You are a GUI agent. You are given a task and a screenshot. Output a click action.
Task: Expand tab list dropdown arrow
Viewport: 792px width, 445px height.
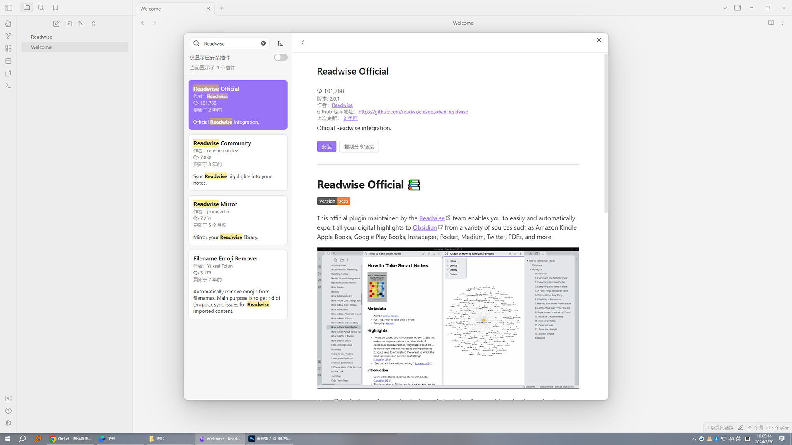click(x=725, y=8)
